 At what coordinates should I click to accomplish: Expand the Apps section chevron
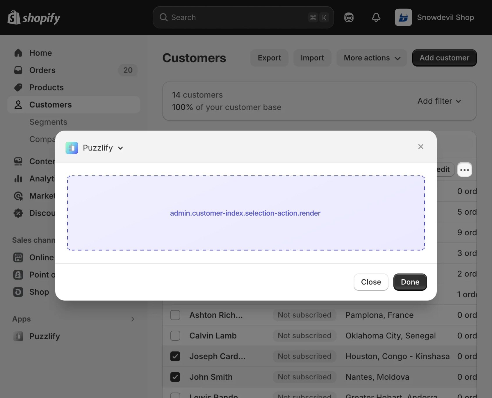point(133,319)
